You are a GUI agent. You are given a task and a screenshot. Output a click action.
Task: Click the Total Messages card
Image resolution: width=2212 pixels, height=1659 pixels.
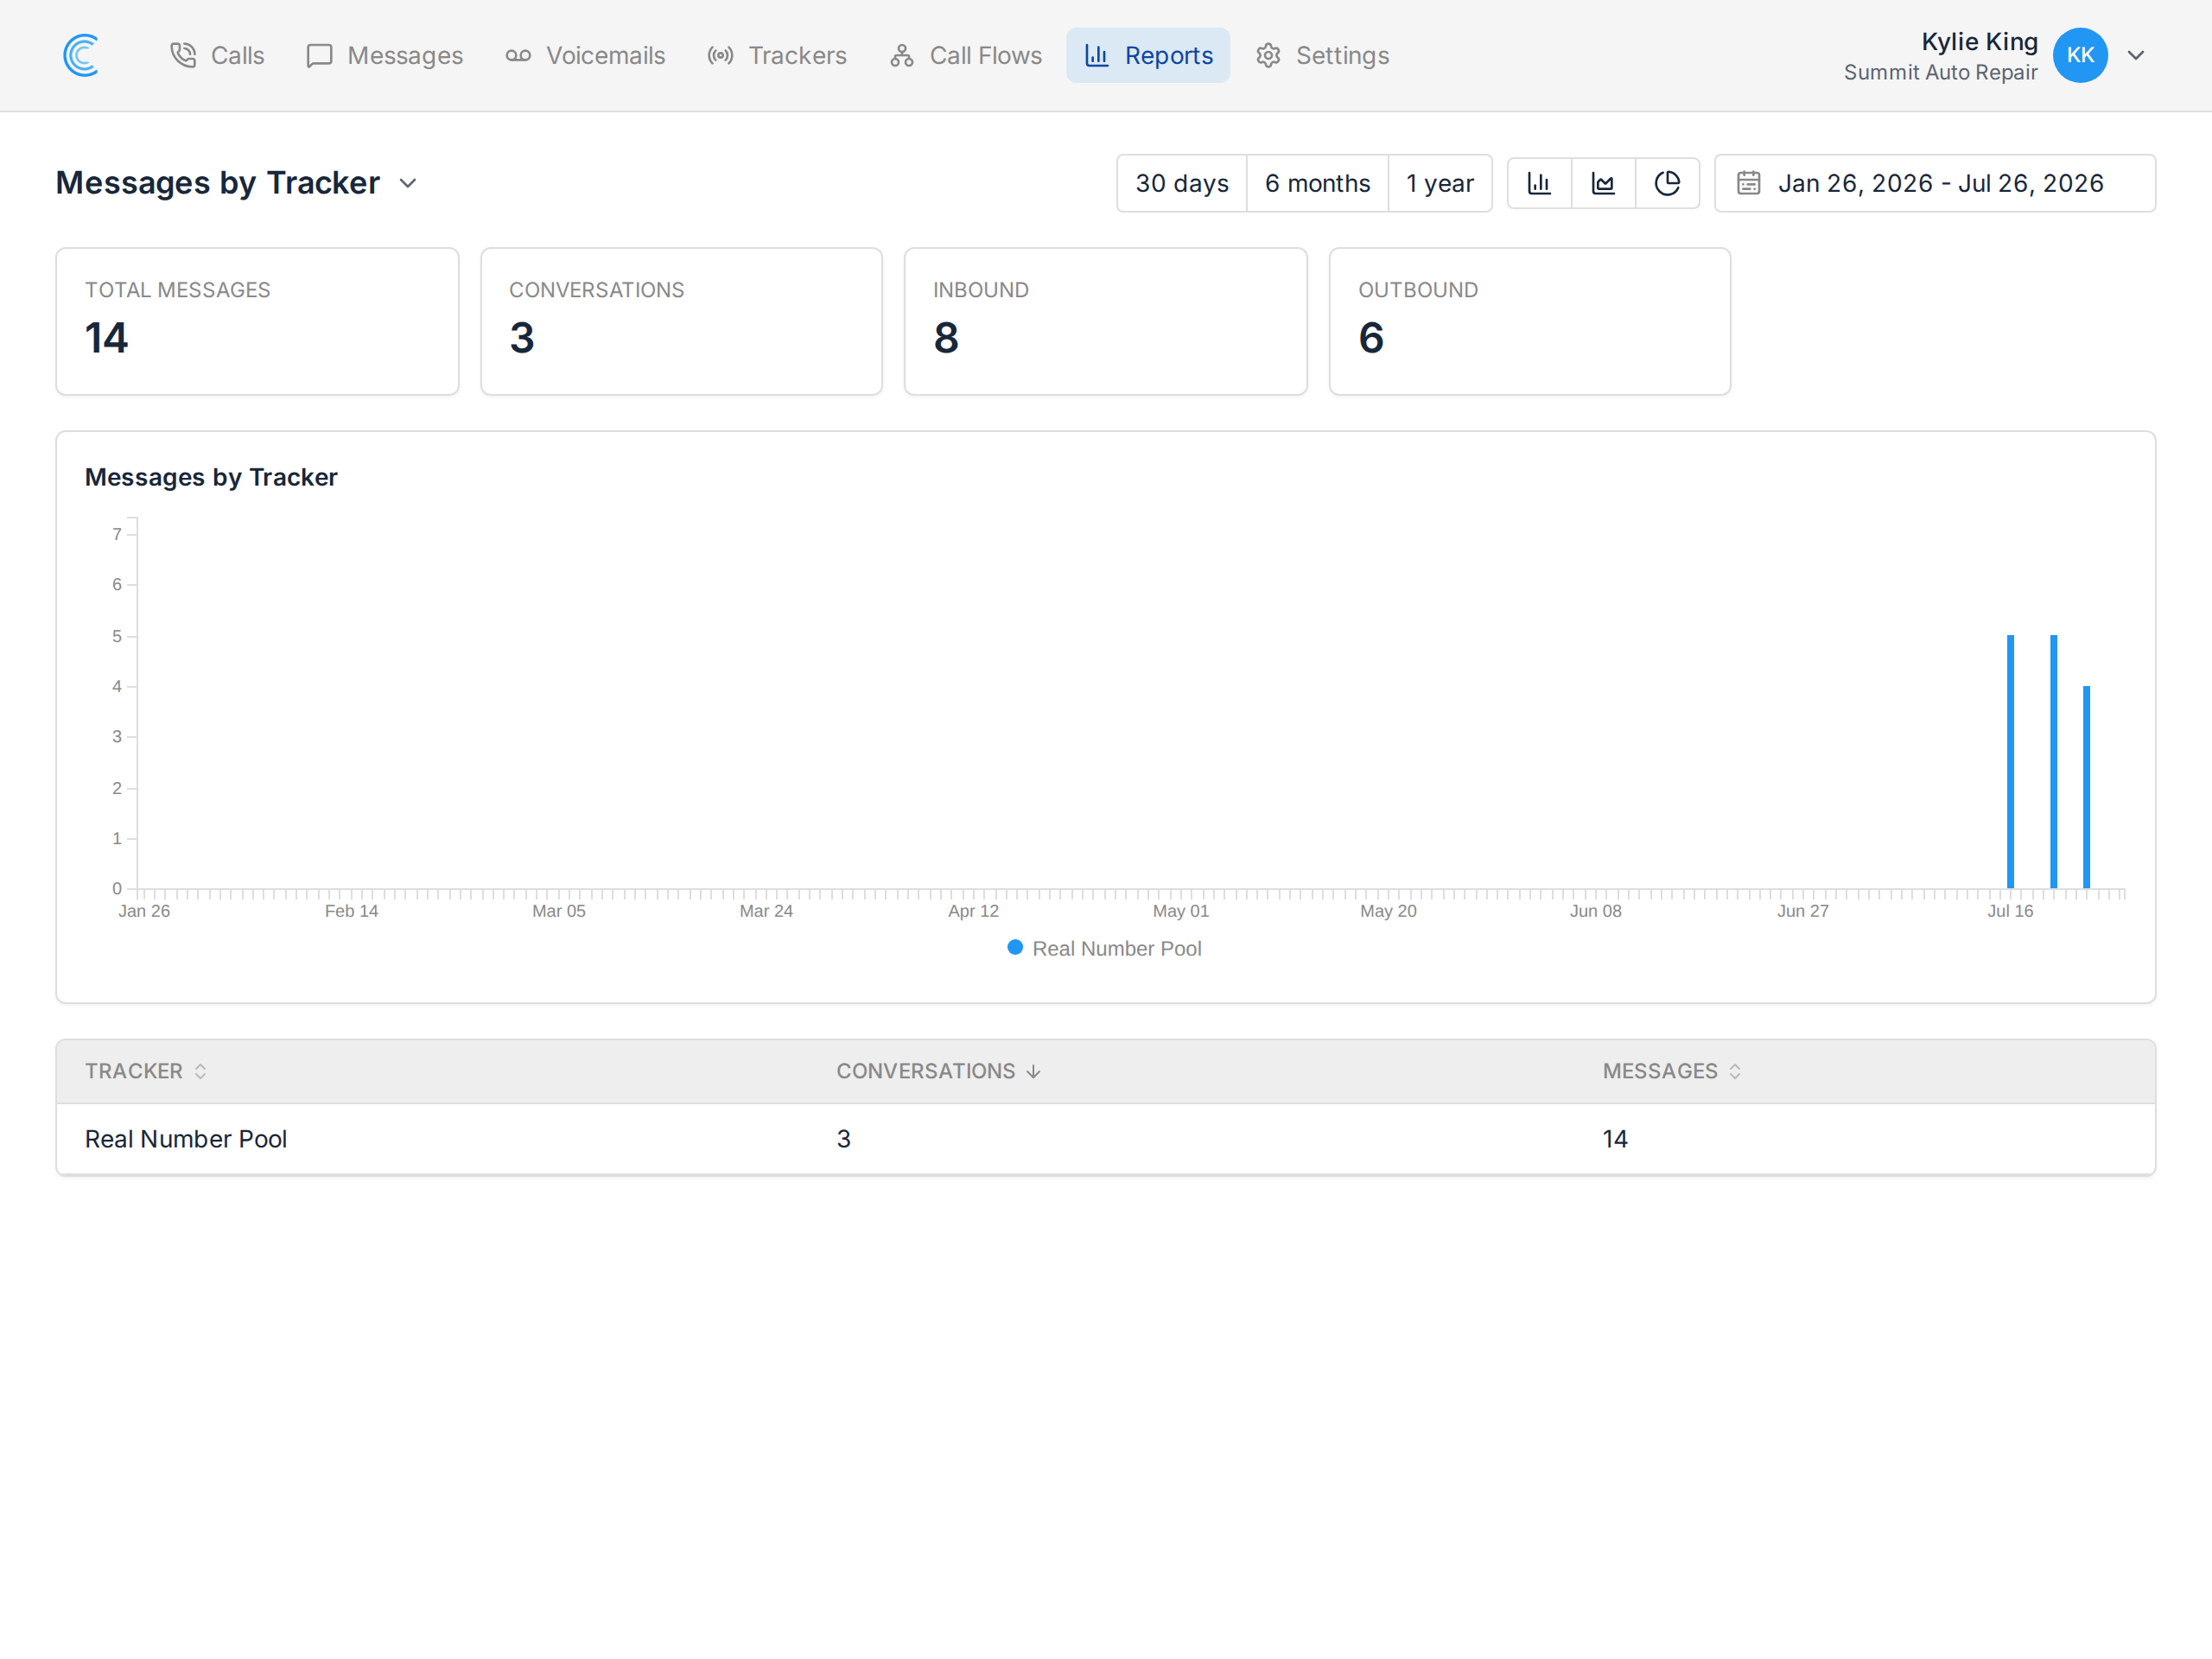257,321
